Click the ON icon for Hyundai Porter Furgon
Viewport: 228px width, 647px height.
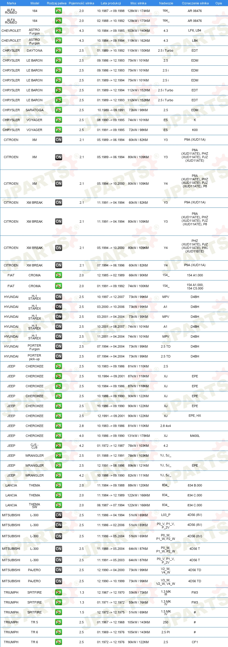[x=58, y=346]
